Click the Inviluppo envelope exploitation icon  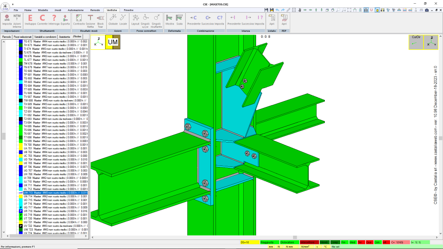(x=30, y=20)
